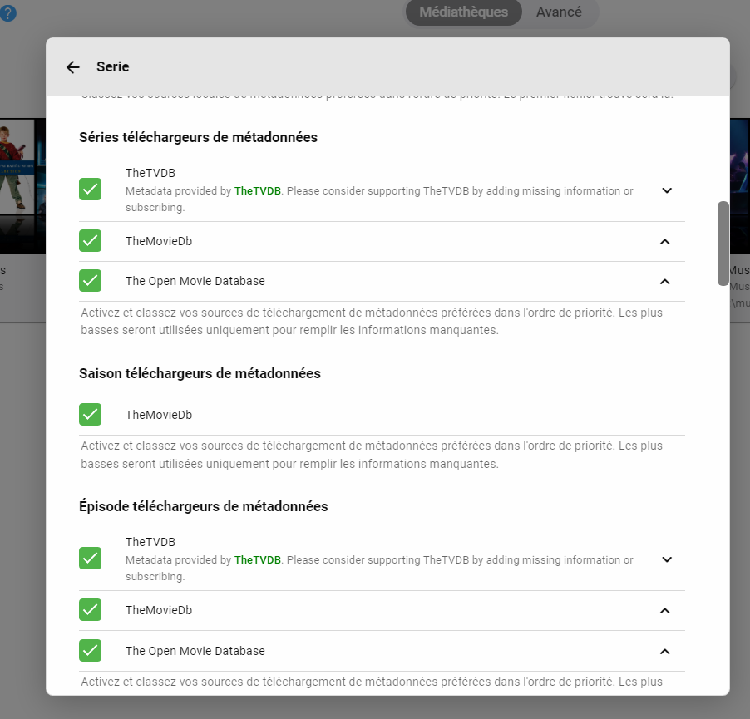
Task: Move TheMovieDb up in Épisode downloaders
Action: point(664,611)
